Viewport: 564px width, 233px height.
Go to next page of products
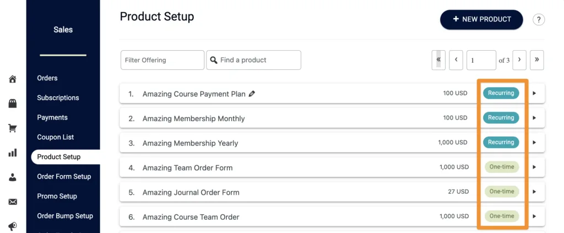(x=519, y=60)
